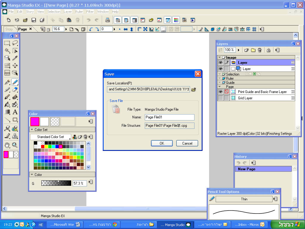
Task: Click the magenta foreground color swatch in Color panel
Action: tap(35, 122)
